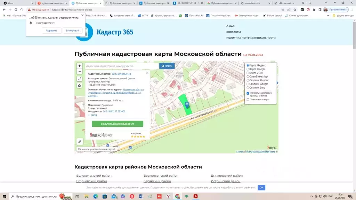Zoom in on the map with plus icon
Image resolution: width=356 pixels, height=200 pixels.
click(x=79, y=66)
